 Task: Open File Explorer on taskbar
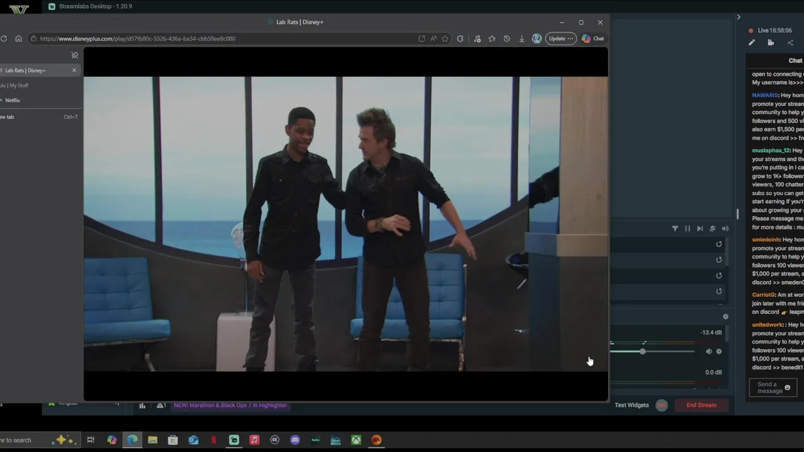coord(153,440)
